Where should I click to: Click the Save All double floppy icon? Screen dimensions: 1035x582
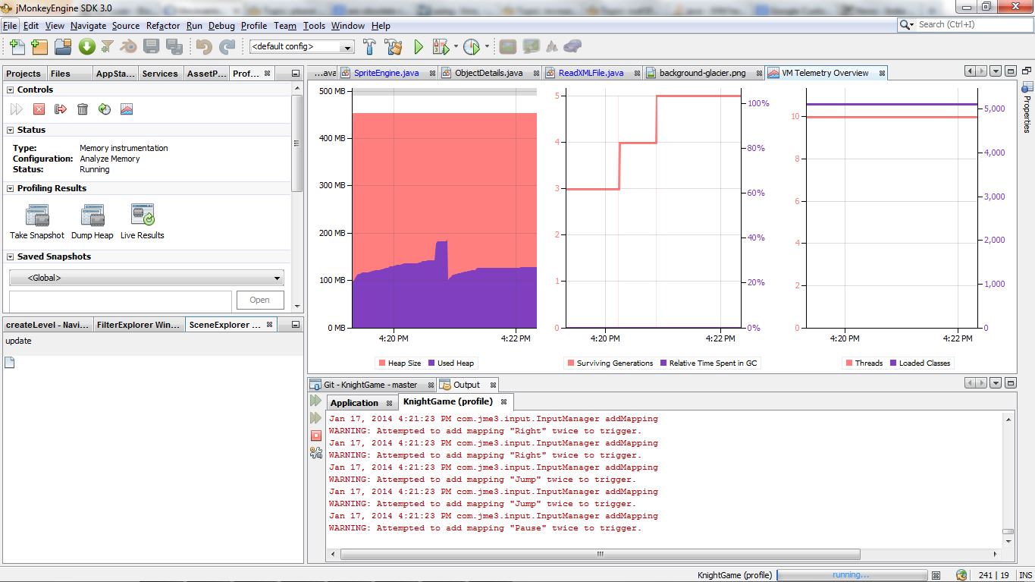(x=174, y=46)
